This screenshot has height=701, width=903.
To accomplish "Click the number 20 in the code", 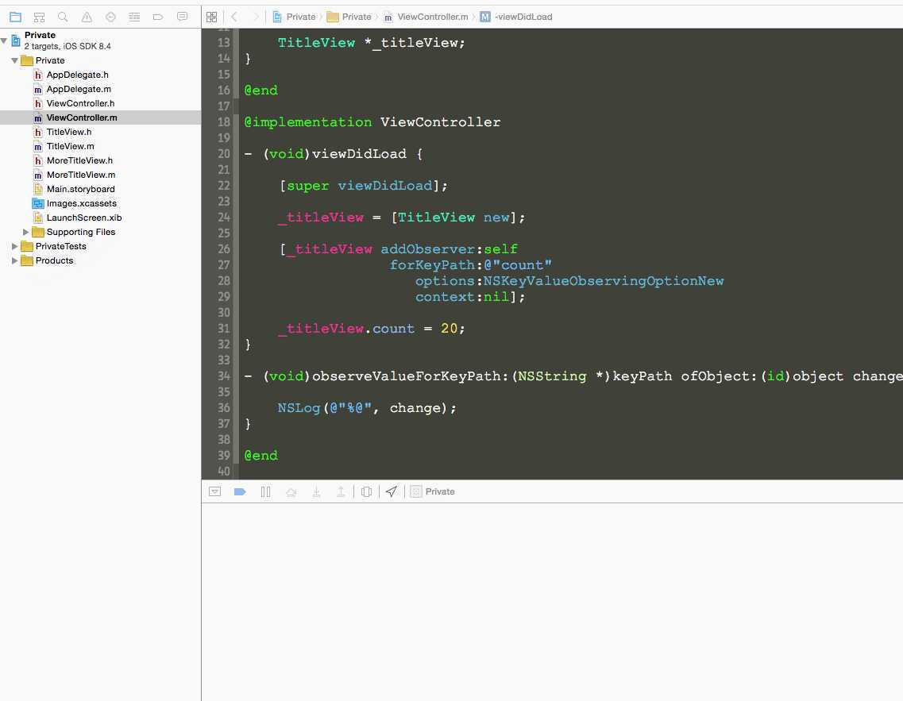I will 450,329.
